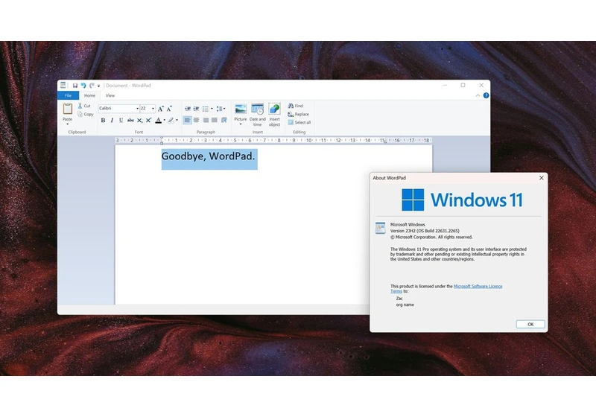Click the WordPad icon in About dialog
Screen dimensions: 596x417
click(380, 228)
